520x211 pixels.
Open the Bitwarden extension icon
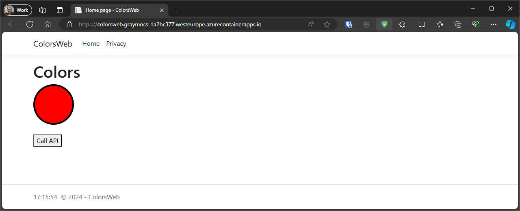pyautogui.click(x=349, y=24)
